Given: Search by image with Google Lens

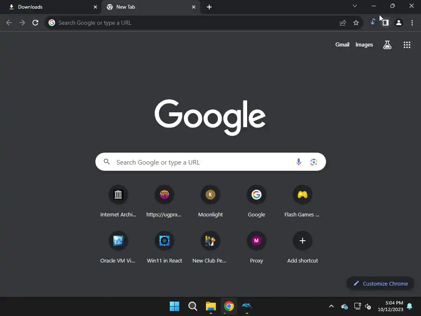Looking at the screenshot, I should point(314,162).
